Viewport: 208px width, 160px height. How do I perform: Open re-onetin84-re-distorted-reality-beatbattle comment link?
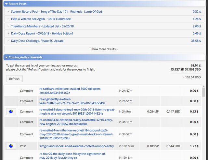[76, 122]
